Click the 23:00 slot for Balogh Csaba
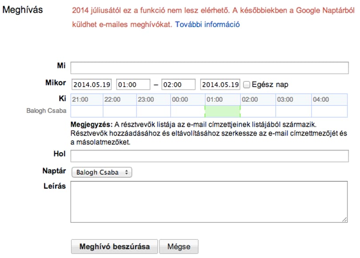This screenshot has height=258, width=360. point(153,111)
